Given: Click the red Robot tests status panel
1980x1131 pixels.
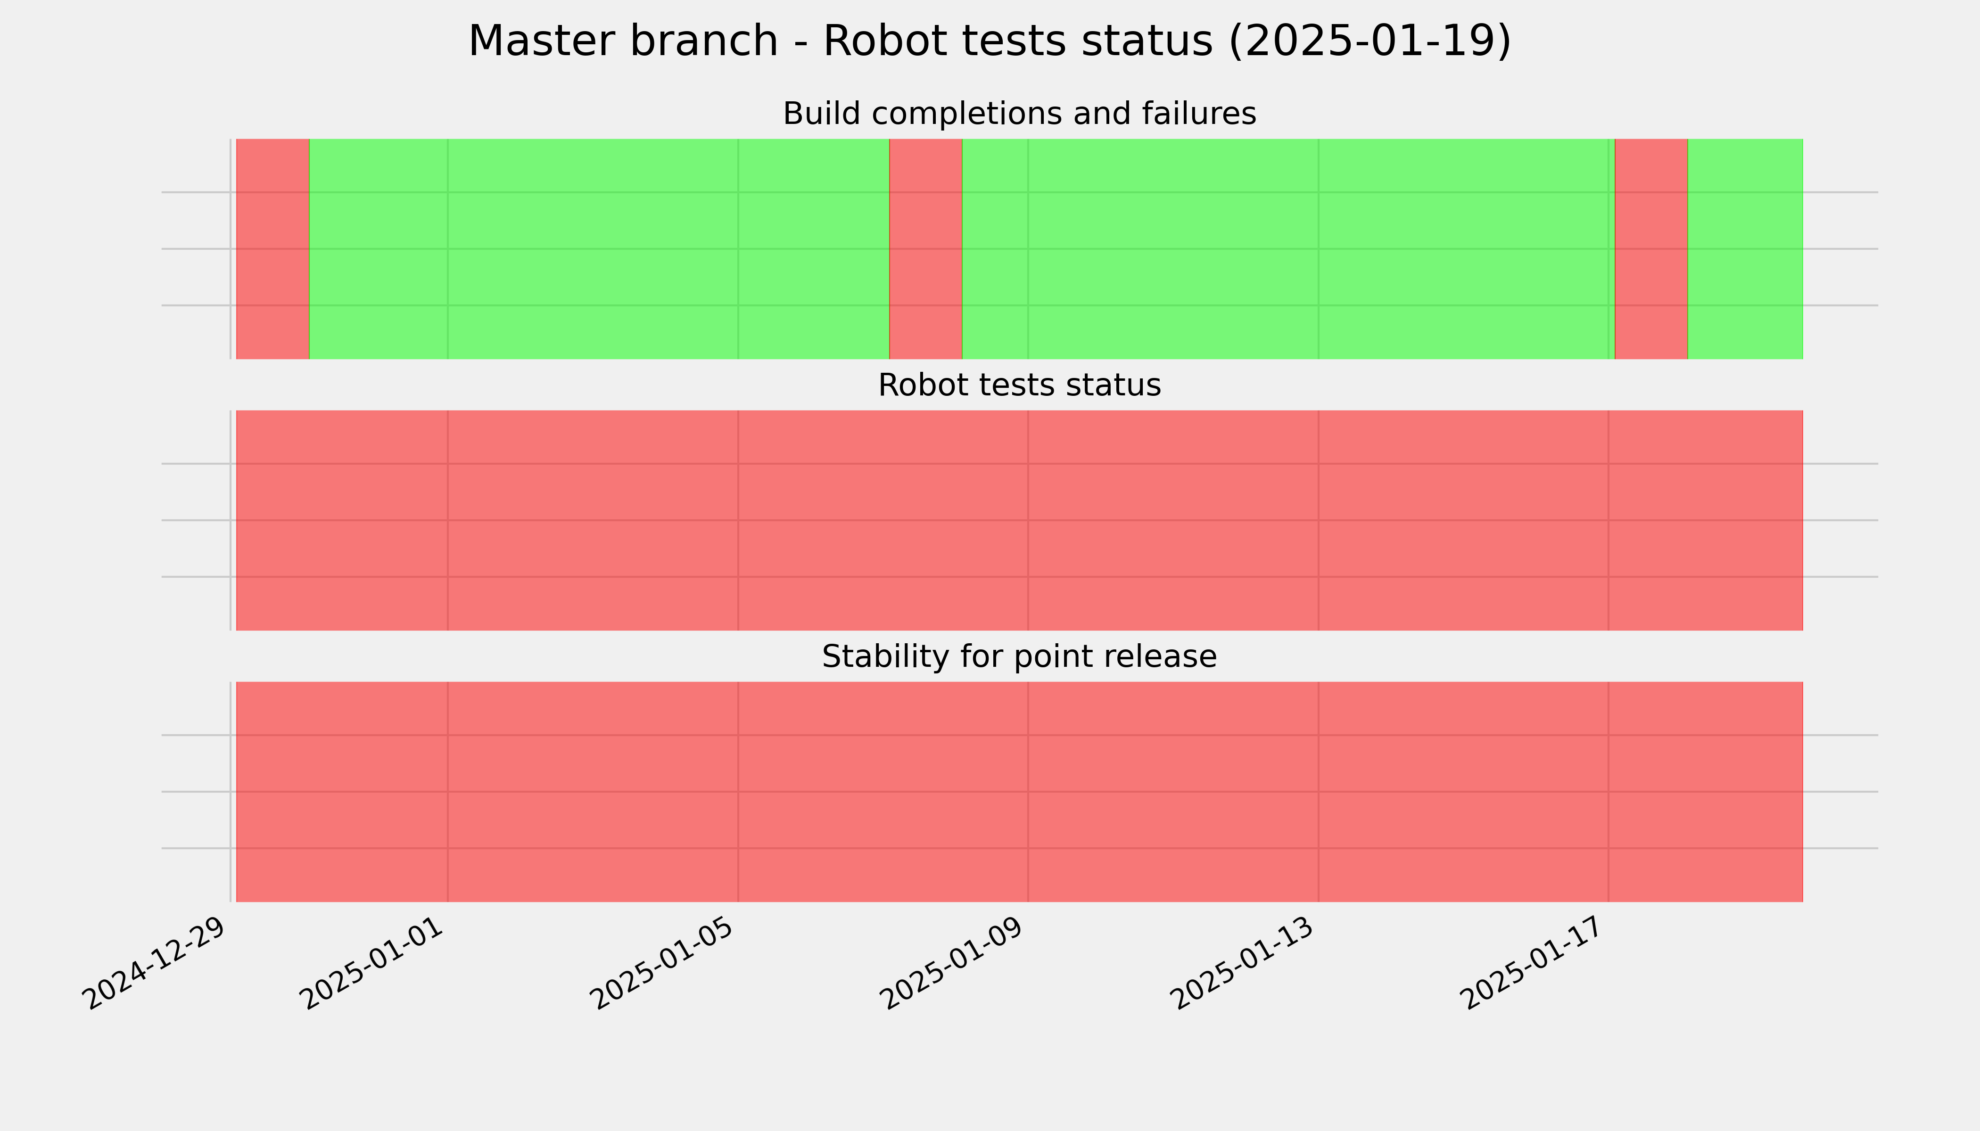Looking at the screenshot, I should click(1020, 520).
